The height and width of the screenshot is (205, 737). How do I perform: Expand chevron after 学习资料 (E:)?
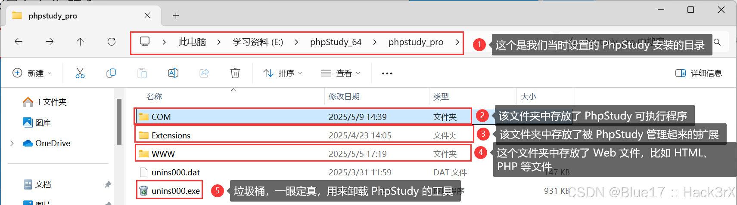click(296, 42)
